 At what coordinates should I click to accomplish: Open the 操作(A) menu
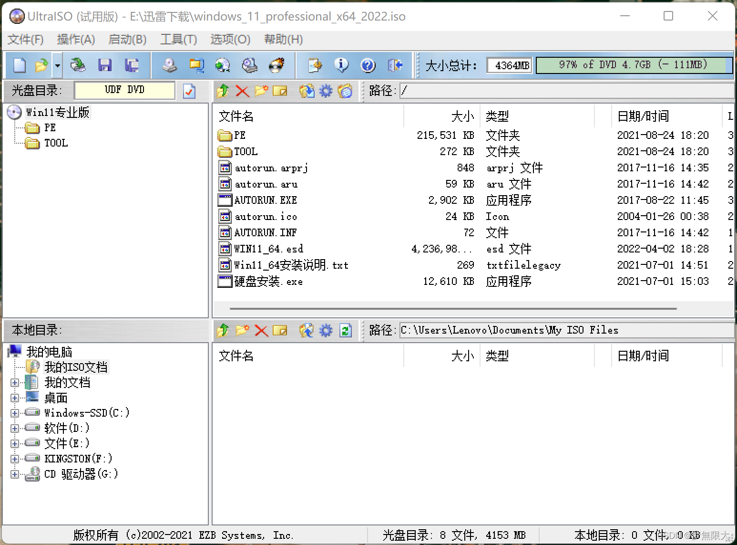(76, 40)
